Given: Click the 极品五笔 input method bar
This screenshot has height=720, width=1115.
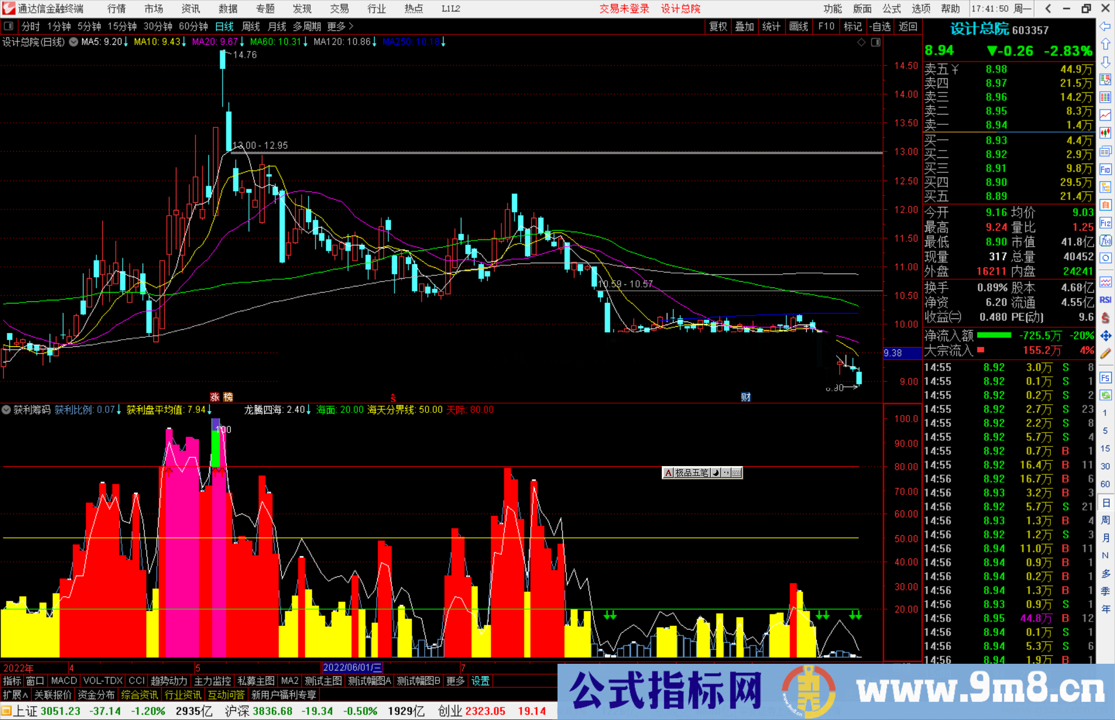Looking at the screenshot, I should tap(692, 473).
